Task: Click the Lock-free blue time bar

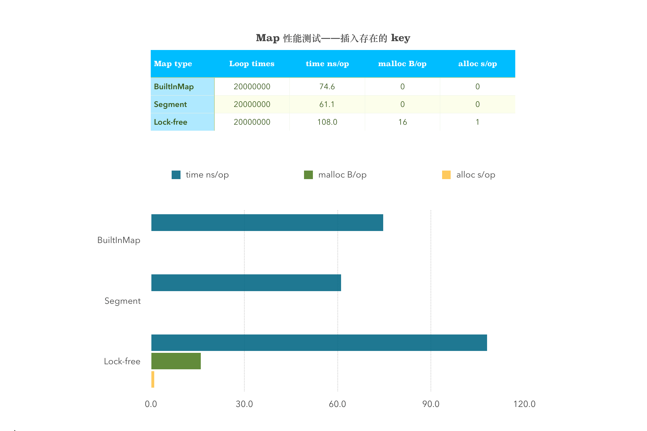Action: tap(319, 343)
